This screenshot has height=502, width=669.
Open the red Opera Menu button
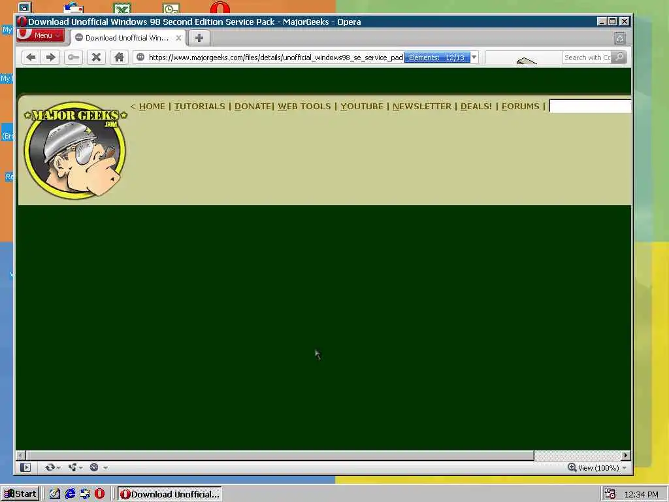click(x=41, y=35)
